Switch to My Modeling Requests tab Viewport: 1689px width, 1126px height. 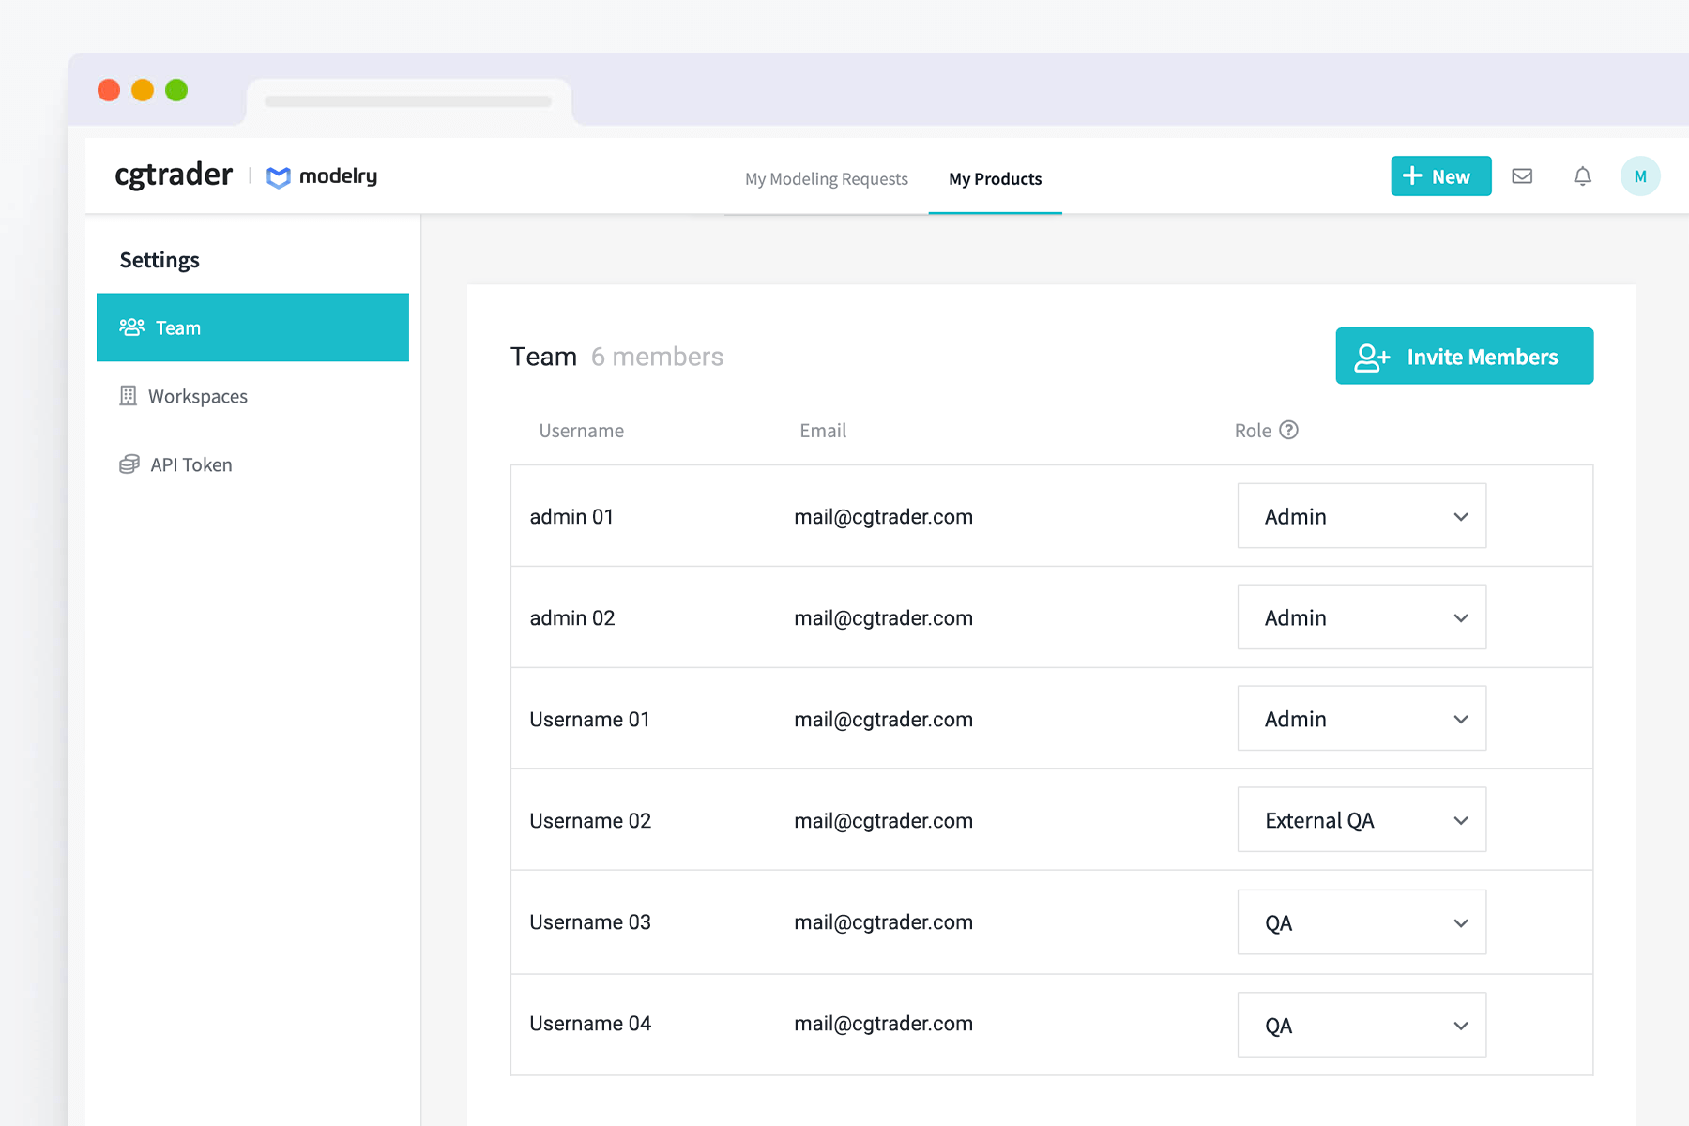pyautogui.click(x=827, y=178)
